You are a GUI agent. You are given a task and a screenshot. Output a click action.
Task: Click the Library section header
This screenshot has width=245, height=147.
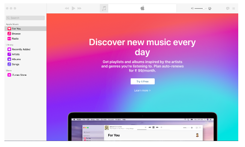[x=10, y=45]
